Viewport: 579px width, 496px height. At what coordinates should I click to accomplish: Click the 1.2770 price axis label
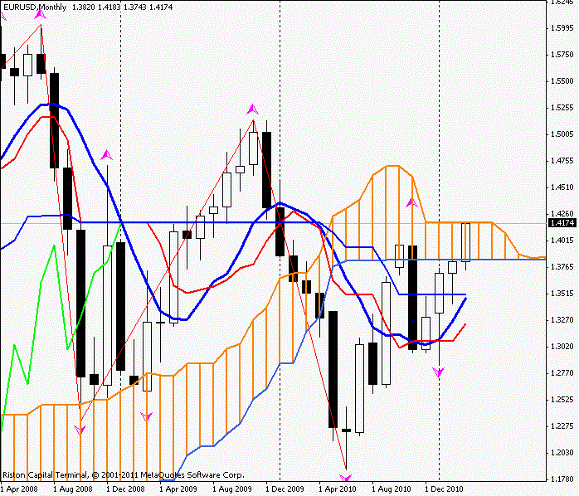point(562,373)
